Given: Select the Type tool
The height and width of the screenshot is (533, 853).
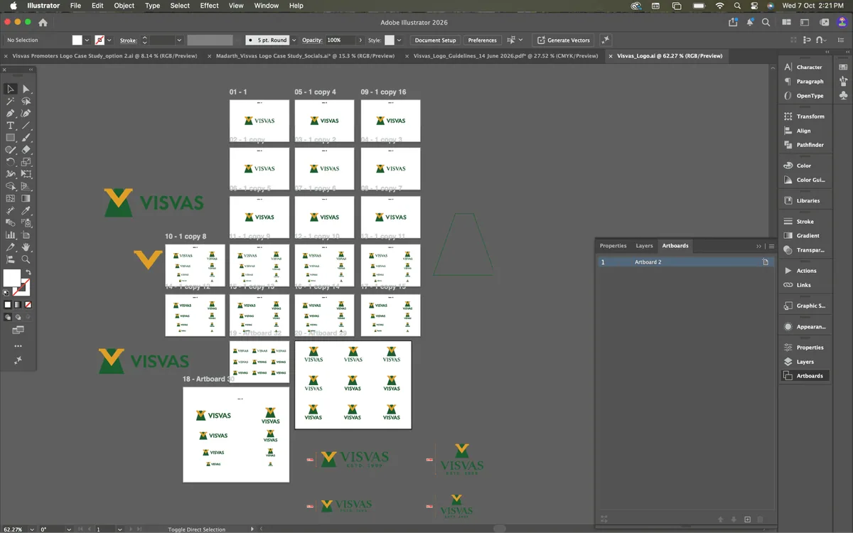Looking at the screenshot, I should click(11, 125).
